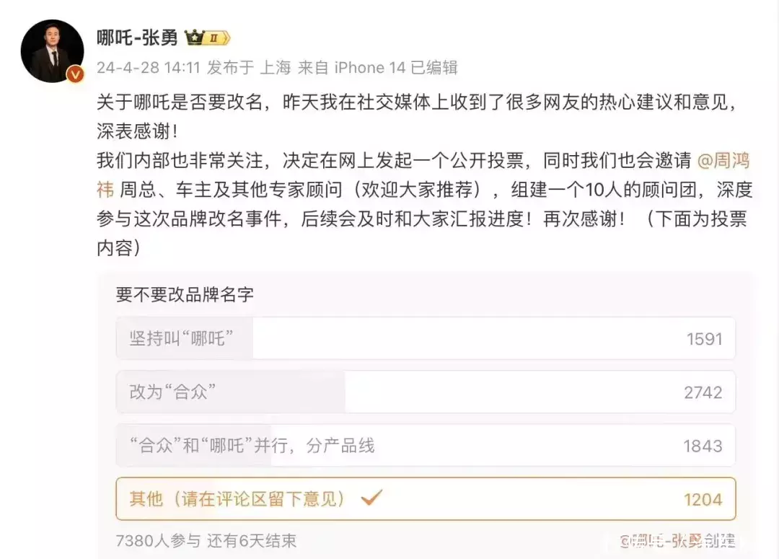This screenshot has width=779, height=559.
Task: Choose “合众”和“哪吒”并行，分产品线 option
Action: pyautogui.click(x=426, y=445)
